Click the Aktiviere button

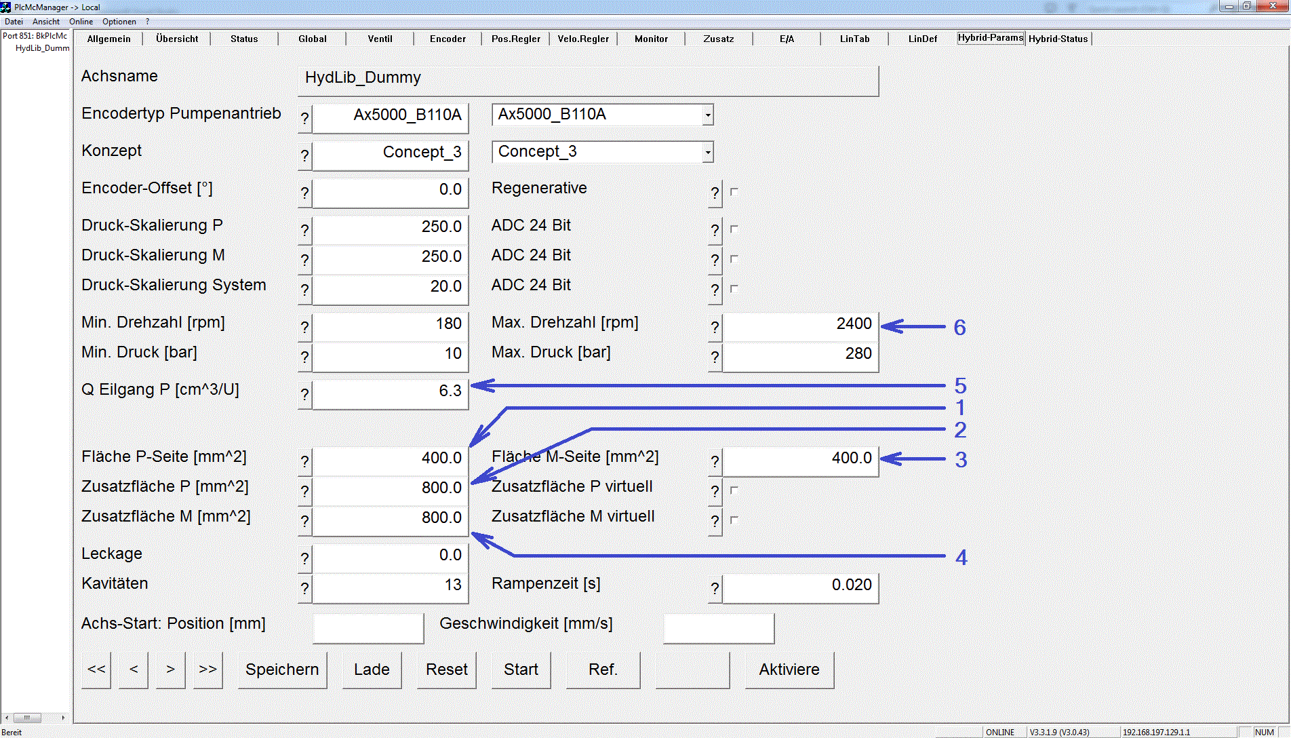tap(789, 670)
